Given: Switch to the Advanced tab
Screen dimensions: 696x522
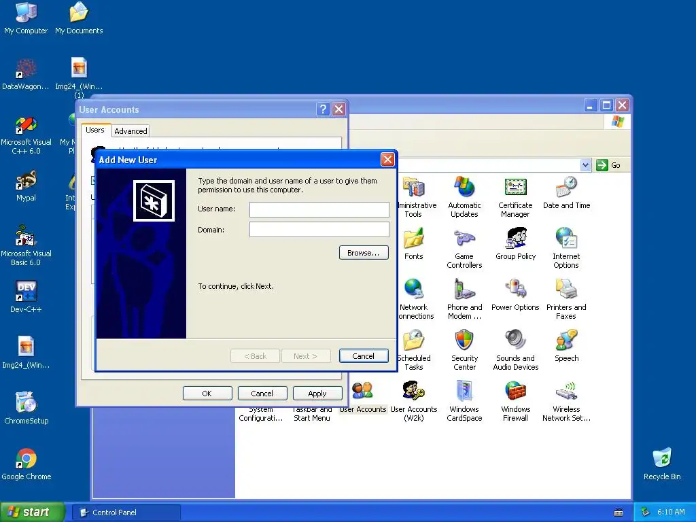Looking at the screenshot, I should pyautogui.click(x=130, y=131).
